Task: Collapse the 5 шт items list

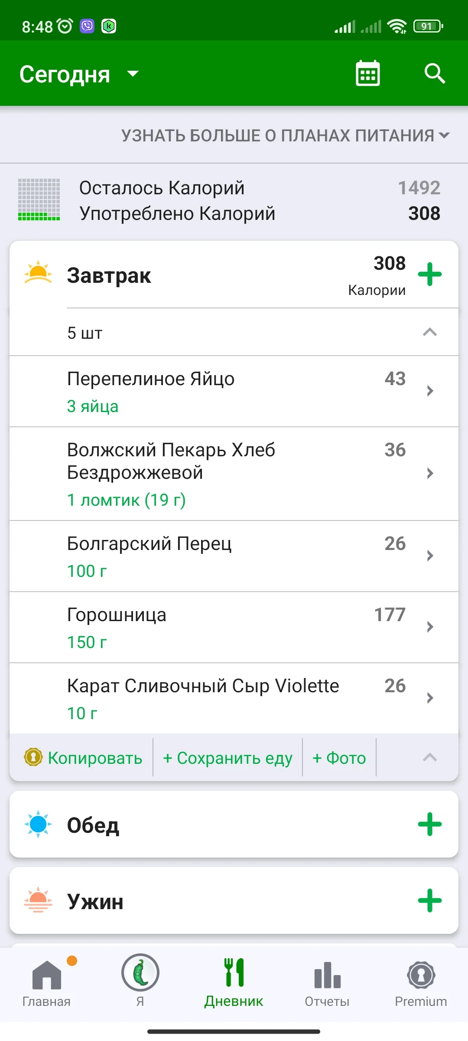Action: click(x=429, y=333)
